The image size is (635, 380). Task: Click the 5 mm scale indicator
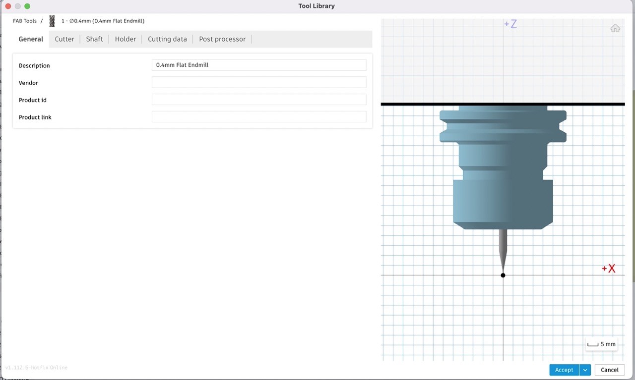pos(601,344)
